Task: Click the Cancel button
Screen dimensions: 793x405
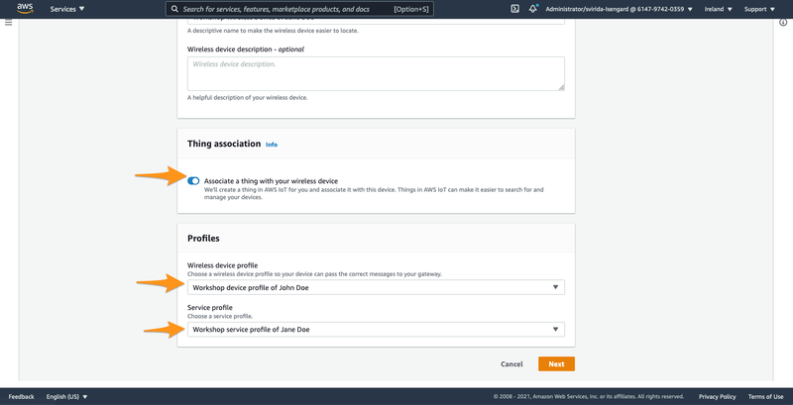Action: (x=511, y=364)
